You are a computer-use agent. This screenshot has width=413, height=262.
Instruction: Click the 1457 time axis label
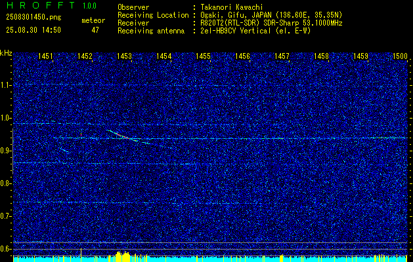pyautogui.click(x=282, y=56)
